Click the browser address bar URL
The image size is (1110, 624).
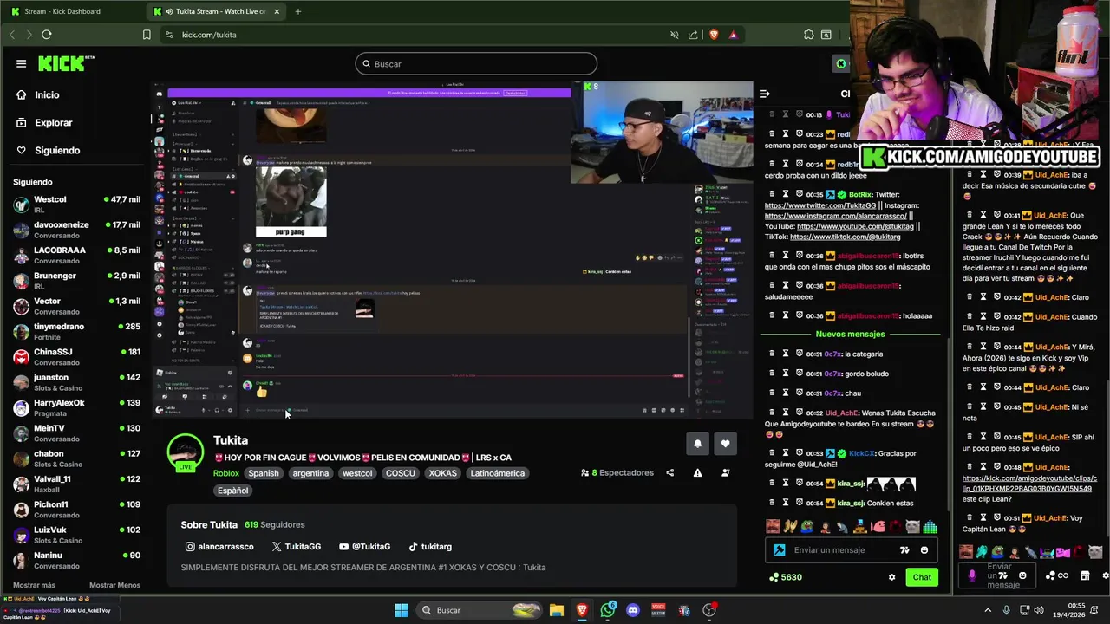coord(209,35)
